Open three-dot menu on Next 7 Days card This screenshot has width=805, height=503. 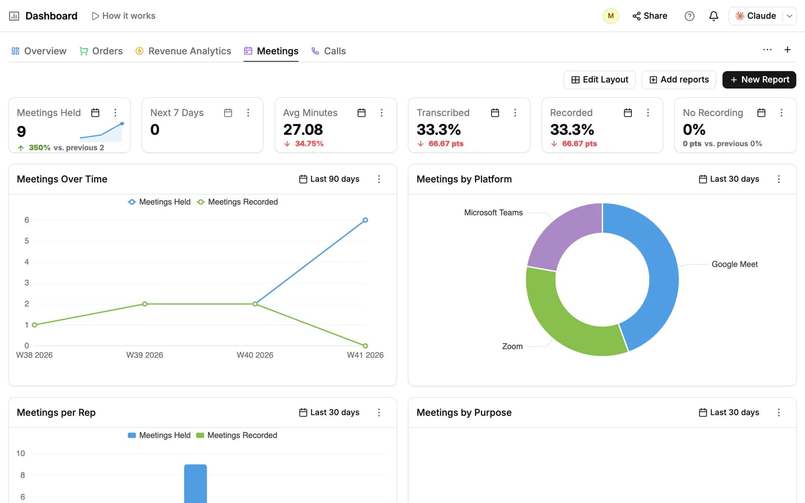pos(248,113)
